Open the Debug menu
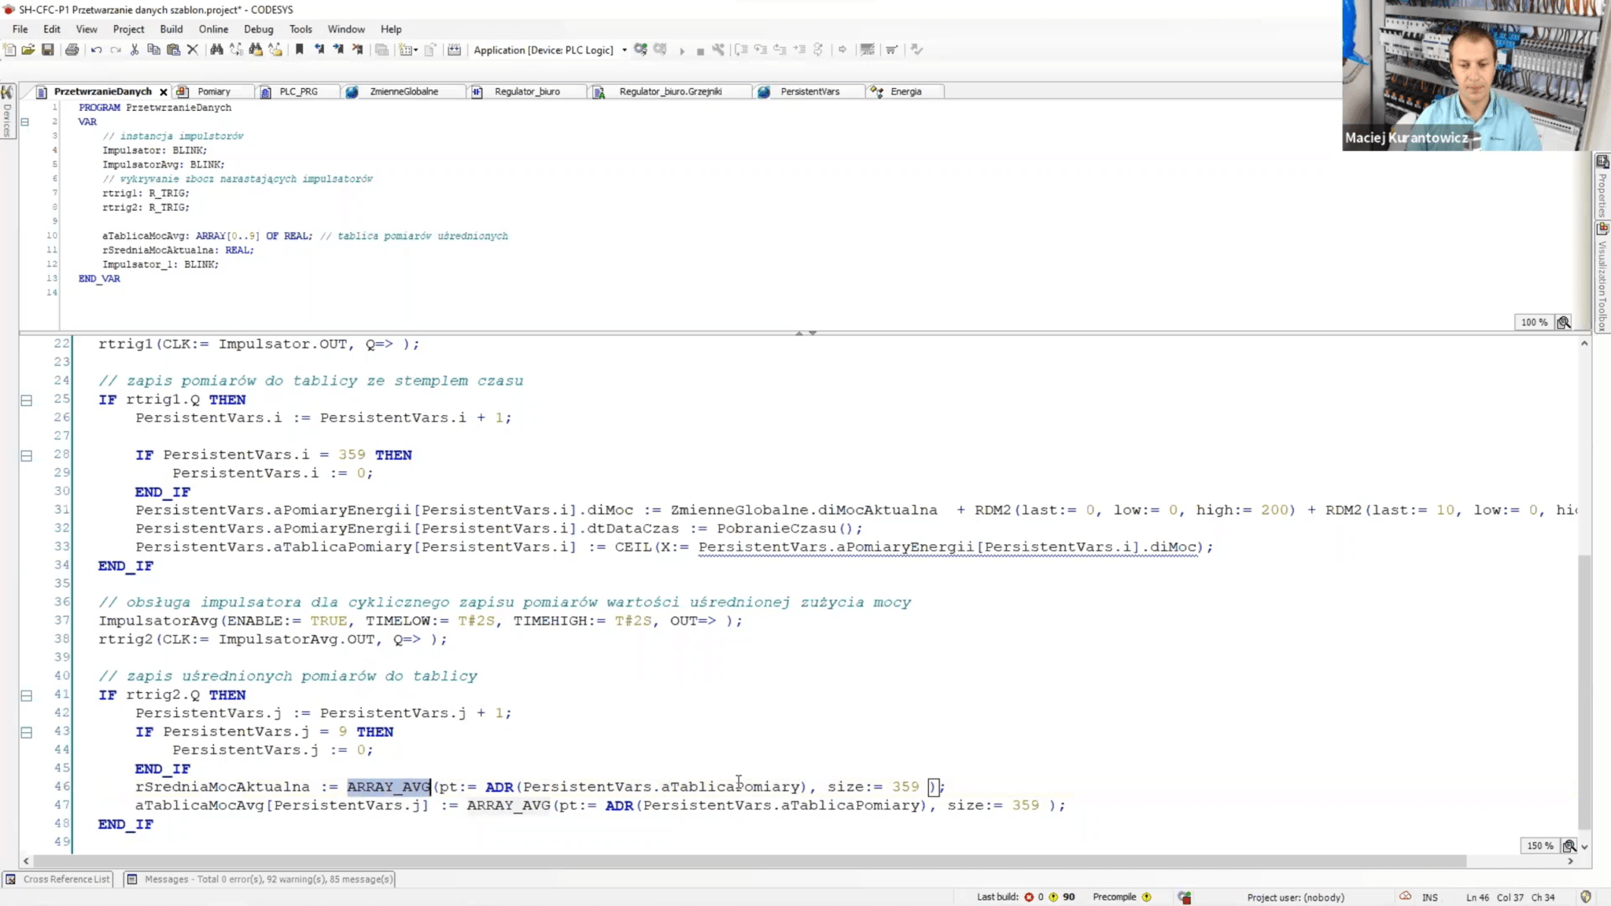 [x=258, y=29]
